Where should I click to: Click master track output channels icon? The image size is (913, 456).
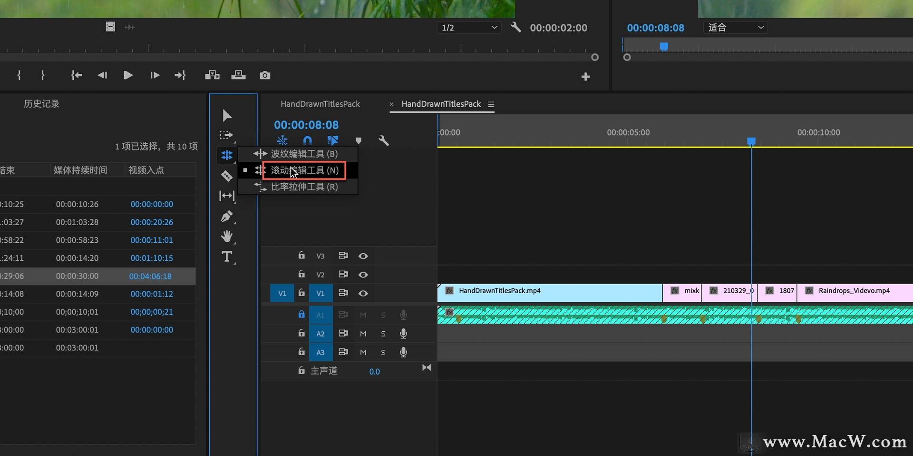(x=427, y=367)
